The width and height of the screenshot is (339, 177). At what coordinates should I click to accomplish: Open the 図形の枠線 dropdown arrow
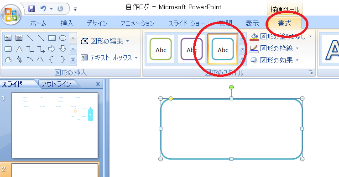point(297,48)
